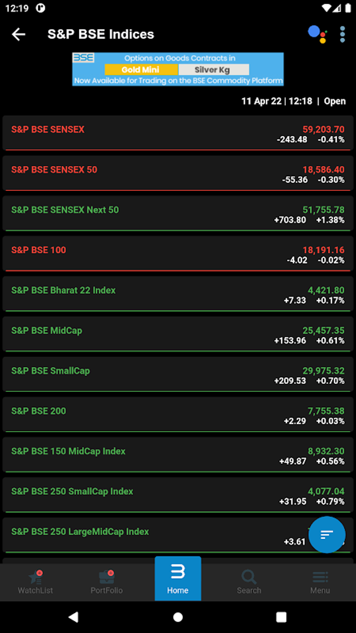This screenshot has width=356, height=633.
Task: View S&P BSE 100 index details
Action: coord(178,254)
